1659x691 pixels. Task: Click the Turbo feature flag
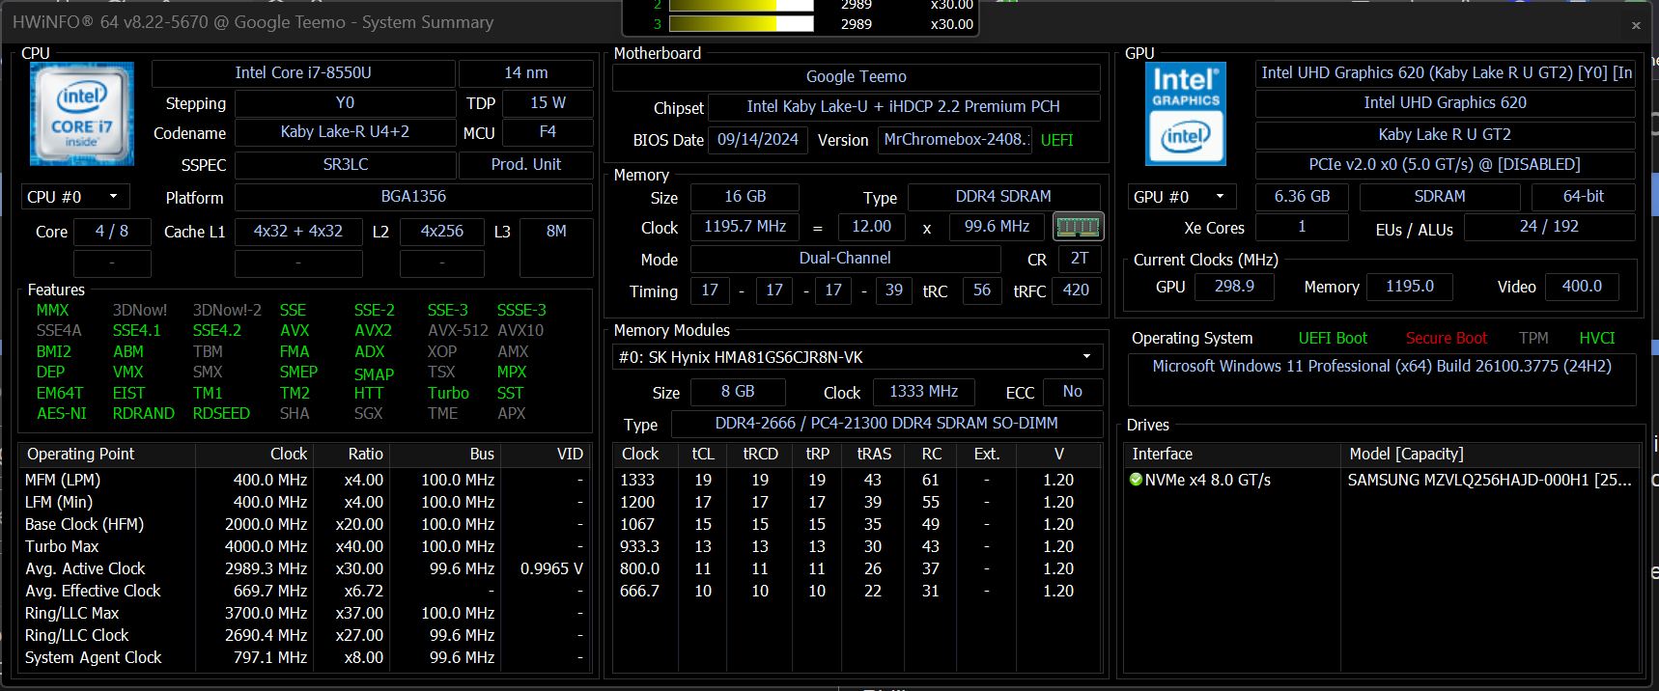pos(448,393)
